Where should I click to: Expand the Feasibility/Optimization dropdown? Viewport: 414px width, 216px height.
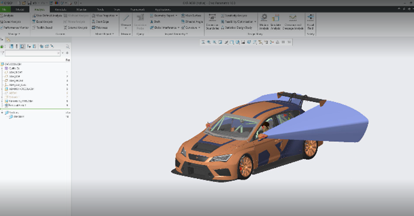256,22
